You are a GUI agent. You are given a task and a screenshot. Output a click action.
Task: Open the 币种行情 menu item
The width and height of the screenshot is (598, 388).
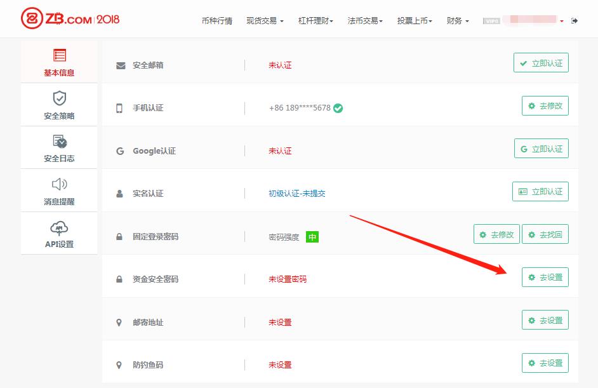[x=217, y=21]
